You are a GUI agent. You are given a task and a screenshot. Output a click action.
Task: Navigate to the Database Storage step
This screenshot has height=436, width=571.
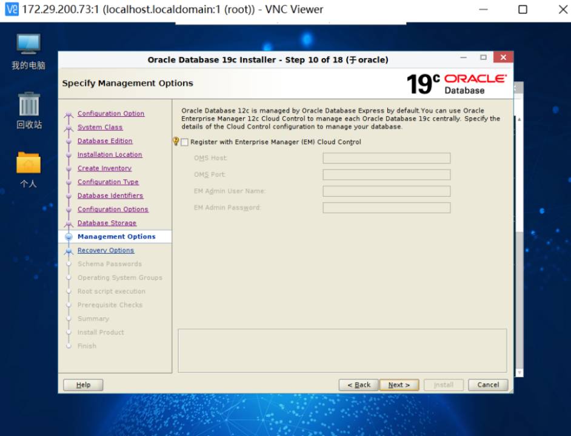coord(107,223)
